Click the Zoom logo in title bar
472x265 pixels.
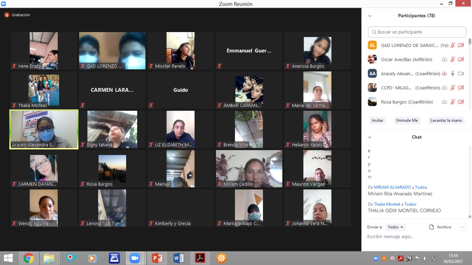point(4,4)
